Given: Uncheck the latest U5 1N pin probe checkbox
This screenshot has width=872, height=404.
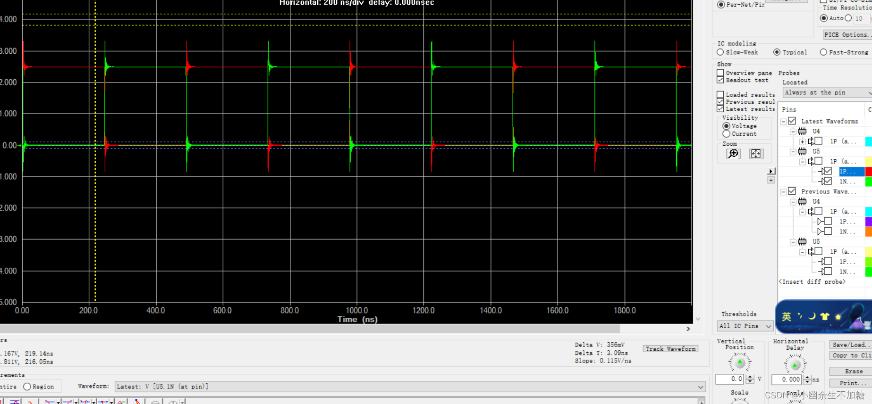Looking at the screenshot, I should 828,181.
